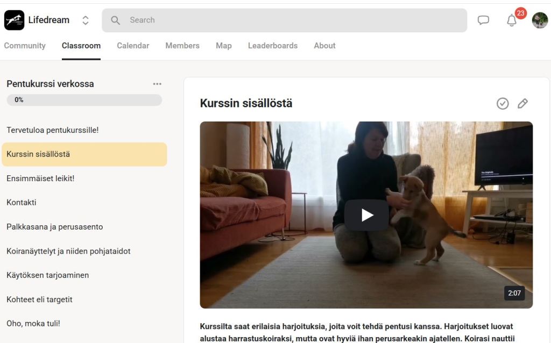
Task: Mark lesson complete with checkmark circle
Action: pyautogui.click(x=503, y=104)
